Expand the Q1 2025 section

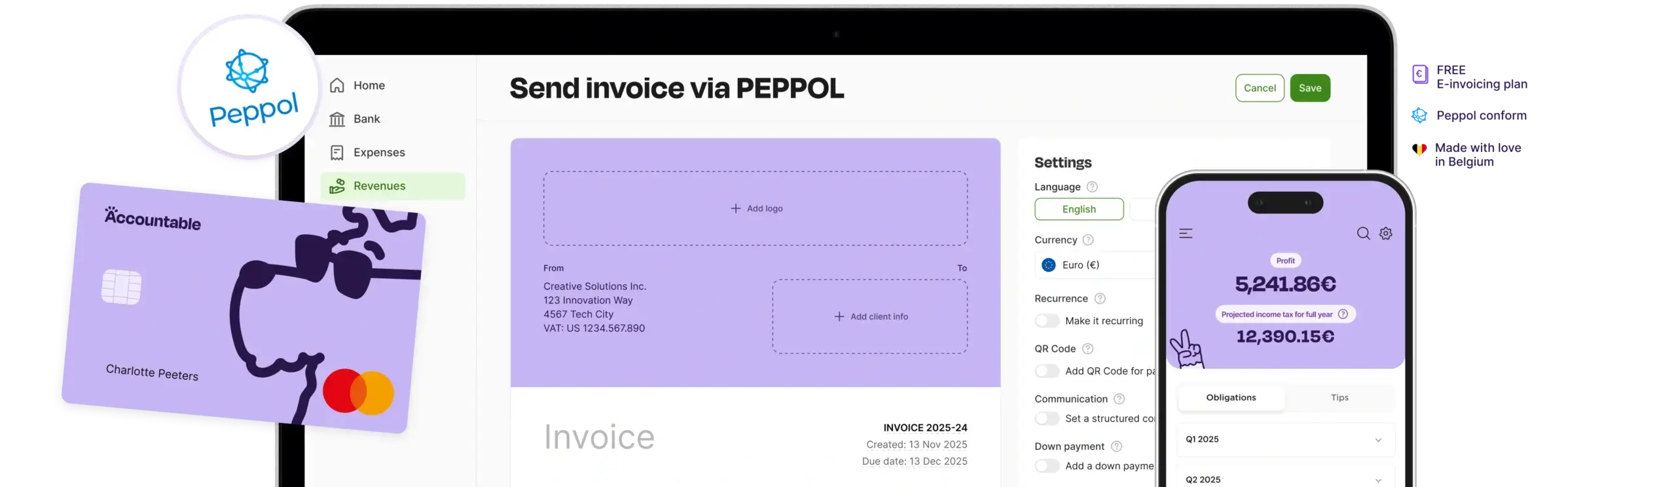(1378, 440)
